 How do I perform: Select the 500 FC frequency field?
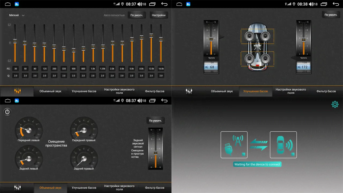(x=73, y=69)
